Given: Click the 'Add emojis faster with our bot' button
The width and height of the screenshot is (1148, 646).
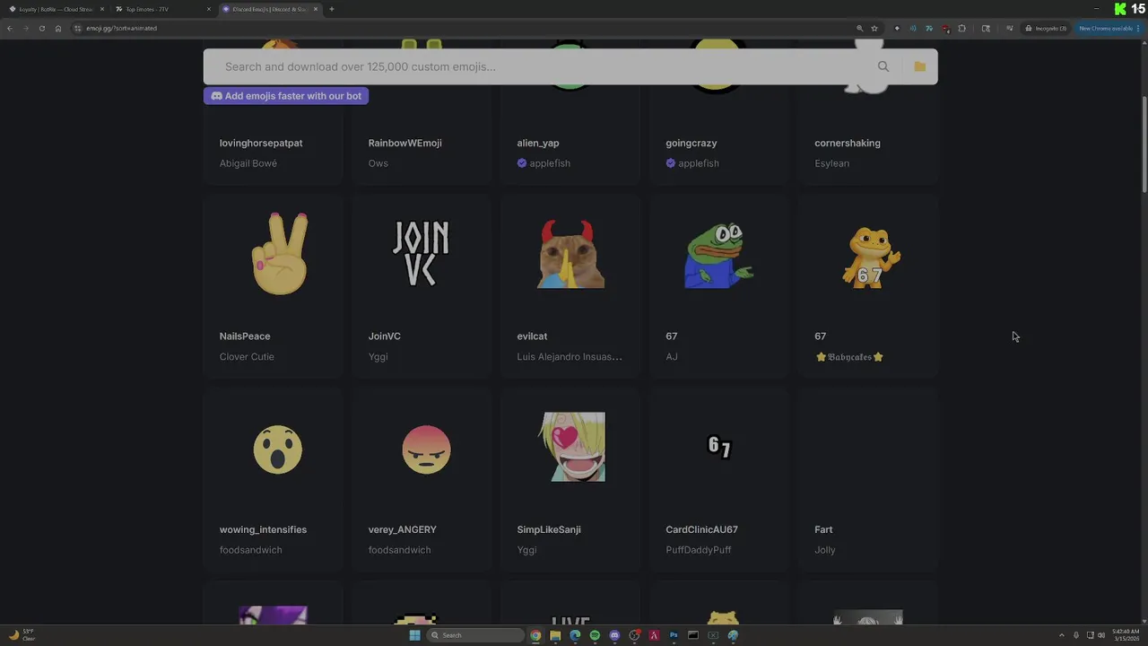Looking at the screenshot, I should click(x=286, y=96).
